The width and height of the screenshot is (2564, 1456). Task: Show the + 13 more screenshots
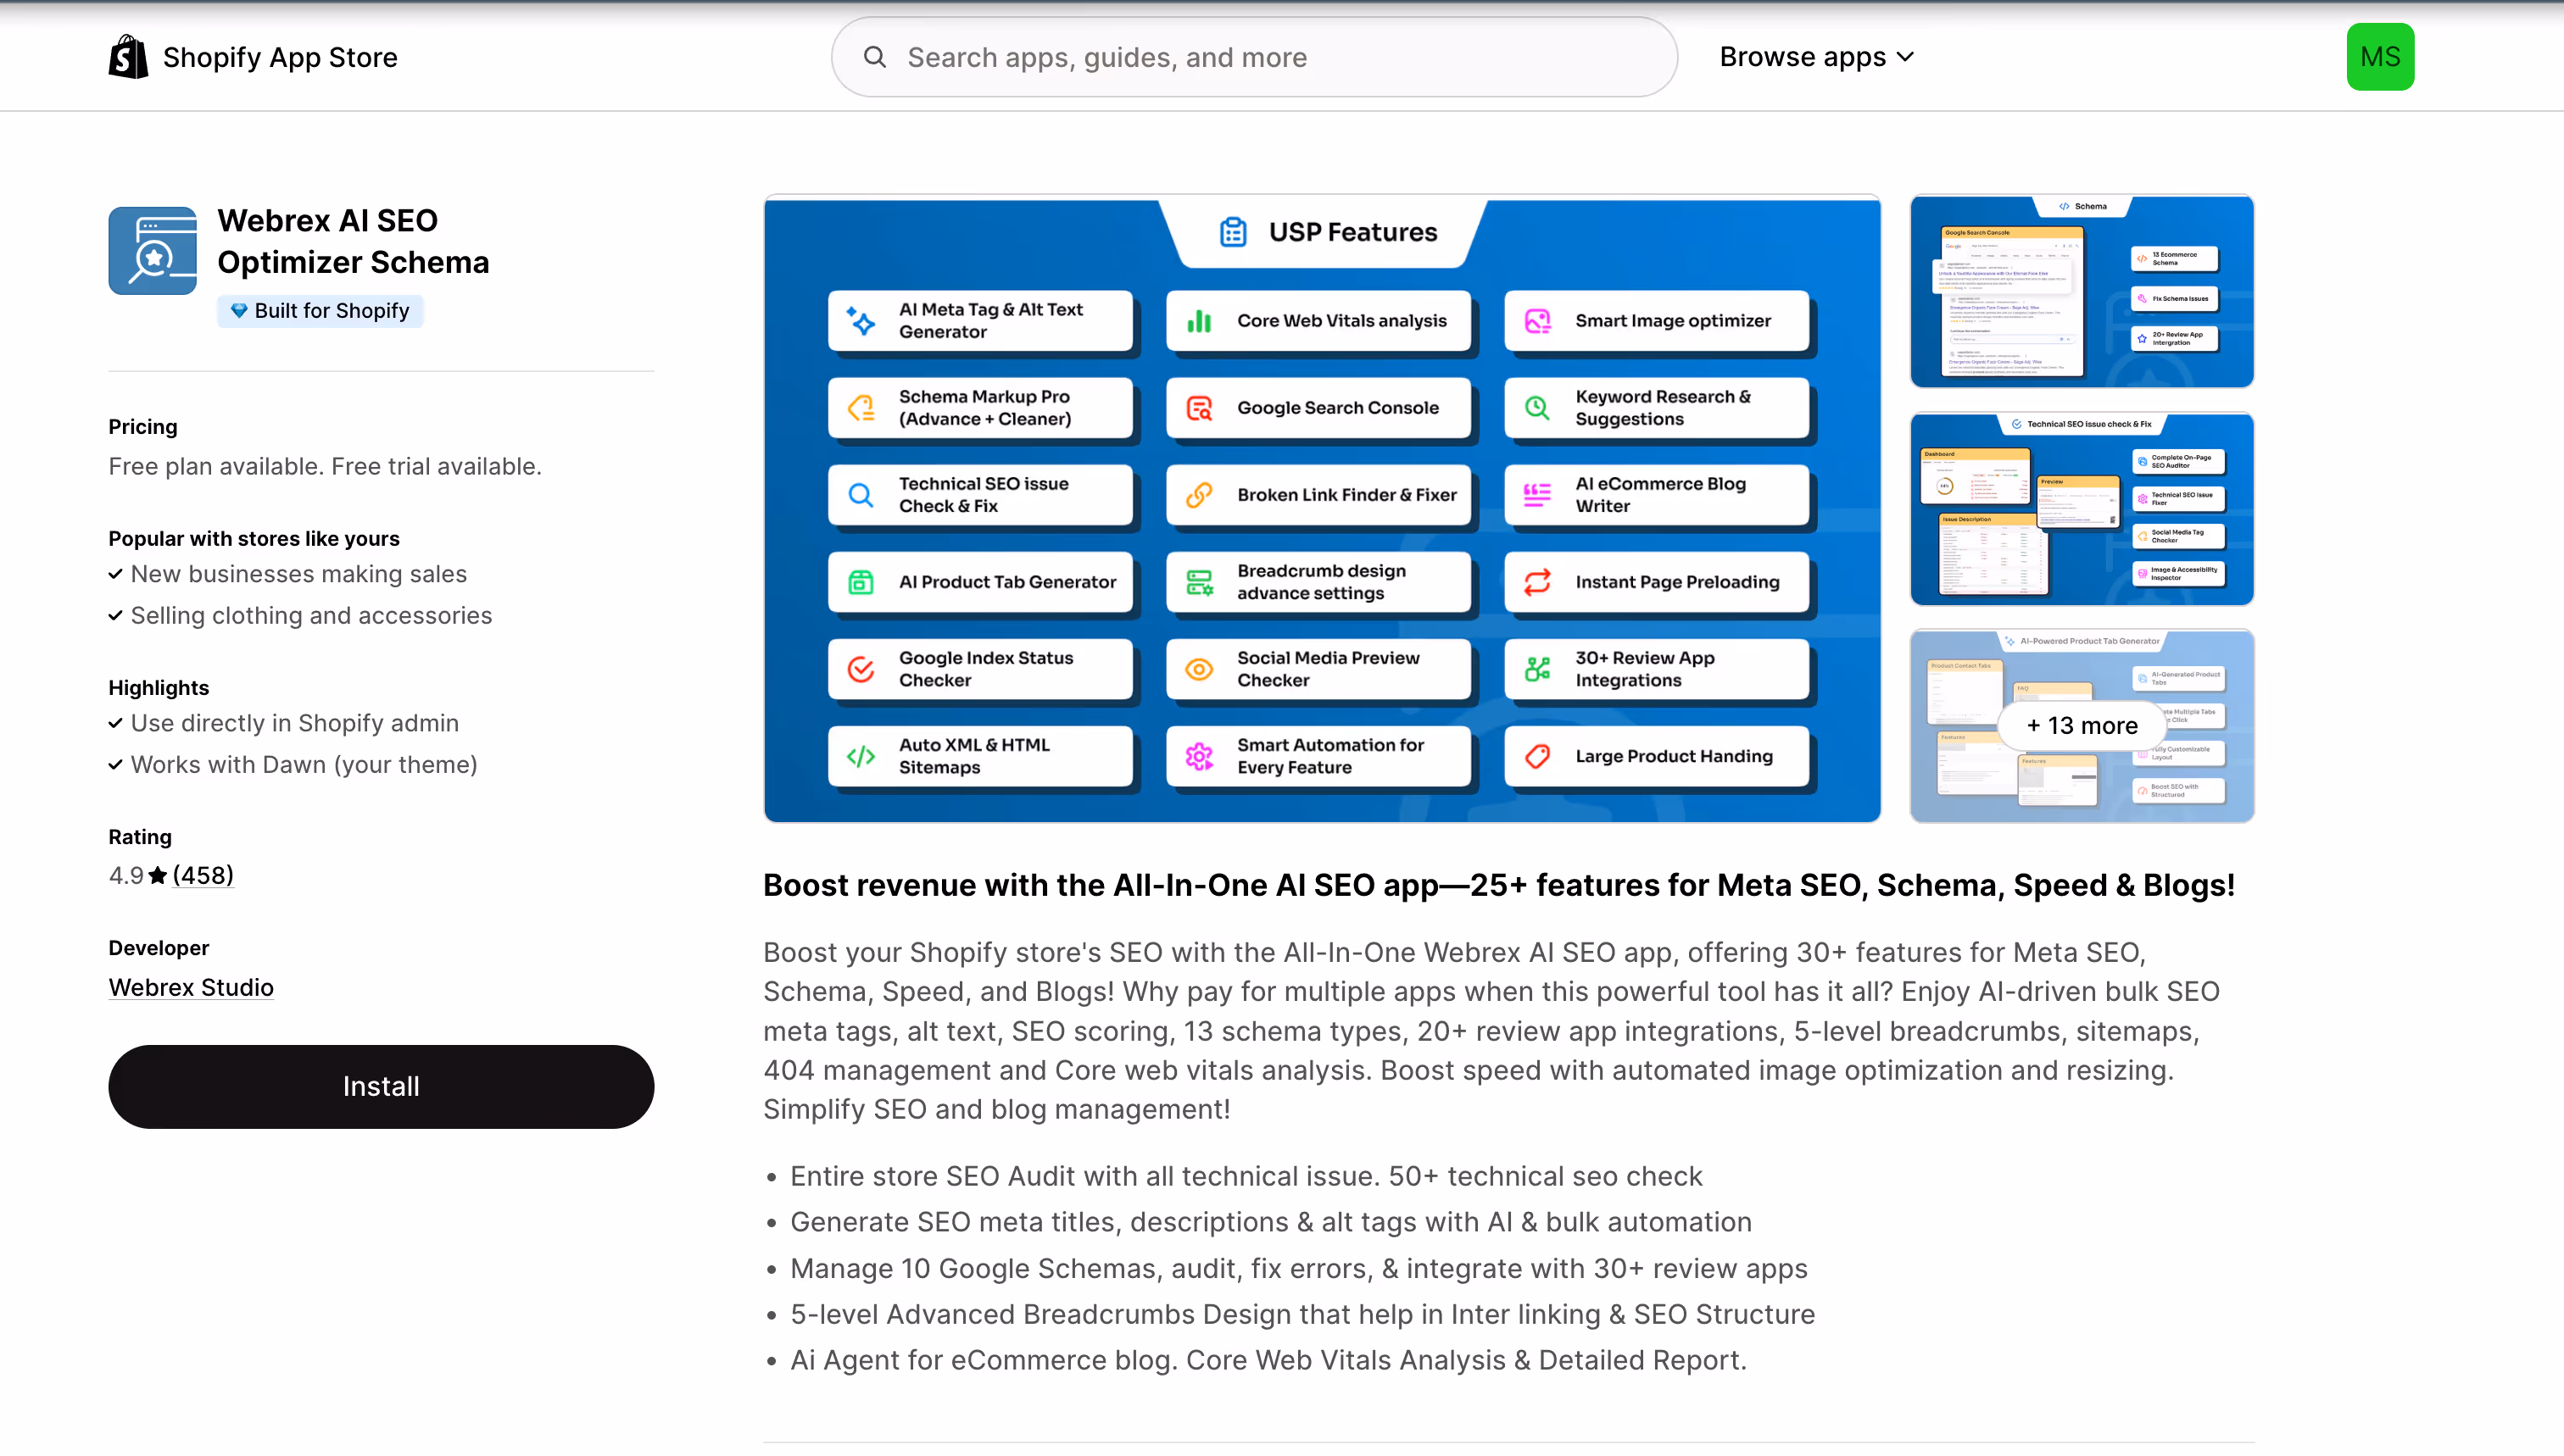point(2082,726)
